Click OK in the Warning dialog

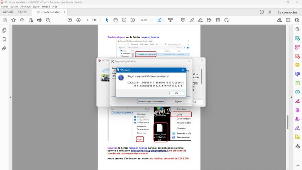[x=177, y=93]
